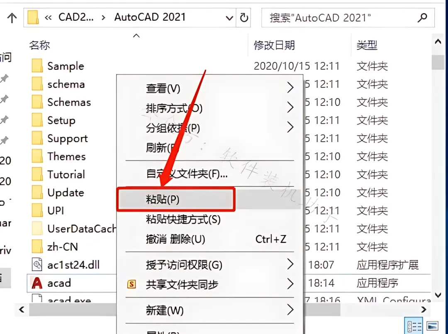448x334 pixels.
Task: Expand the 查看(V) submenu arrow
Action: point(290,88)
